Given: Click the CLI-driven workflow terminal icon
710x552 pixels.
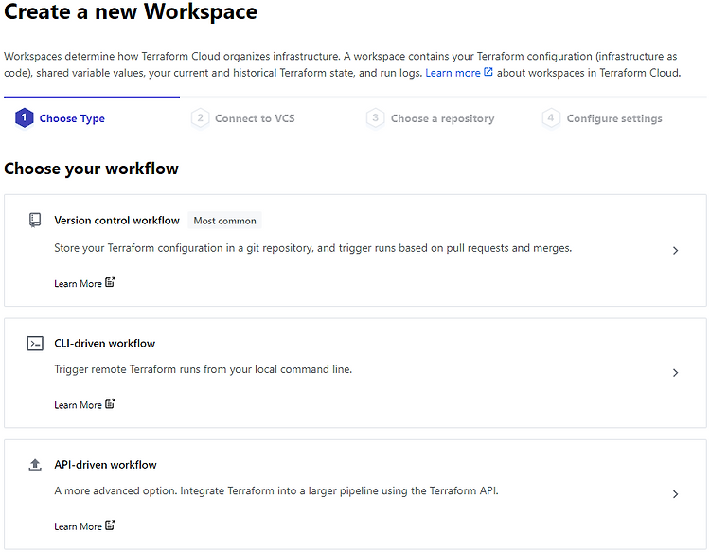Looking at the screenshot, I should pyautogui.click(x=35, y=344).
